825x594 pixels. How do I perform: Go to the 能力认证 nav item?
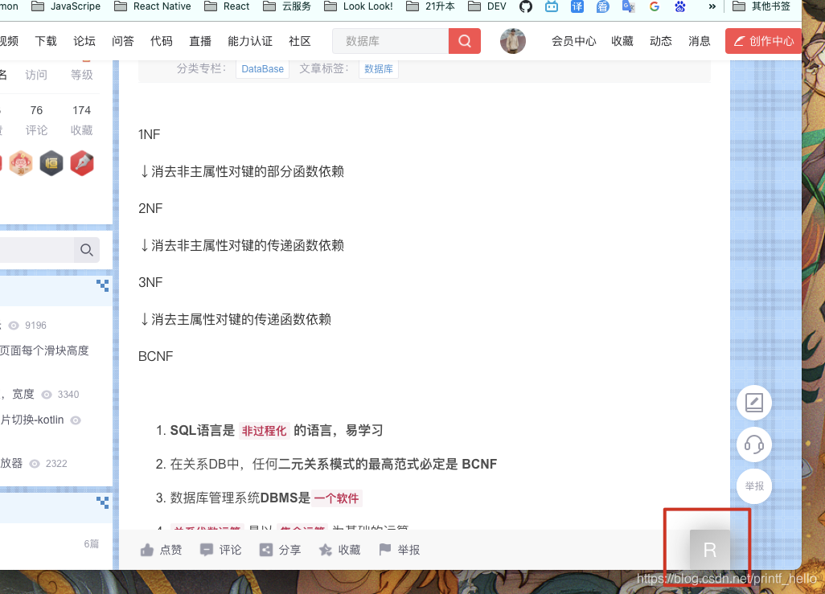coord(250,41)
